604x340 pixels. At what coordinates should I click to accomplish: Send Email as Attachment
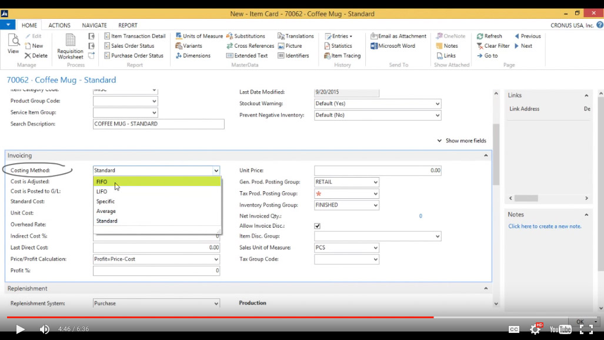[398, 36]
